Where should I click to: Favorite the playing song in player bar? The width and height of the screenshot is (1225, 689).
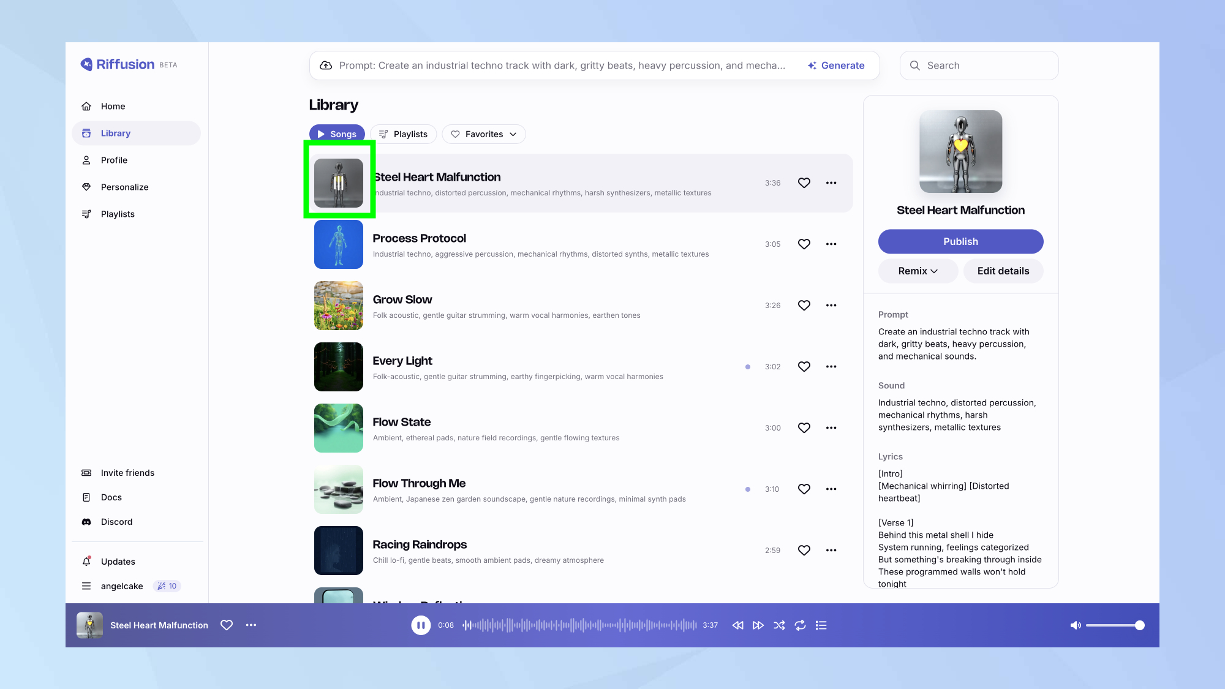pos(227,625)
